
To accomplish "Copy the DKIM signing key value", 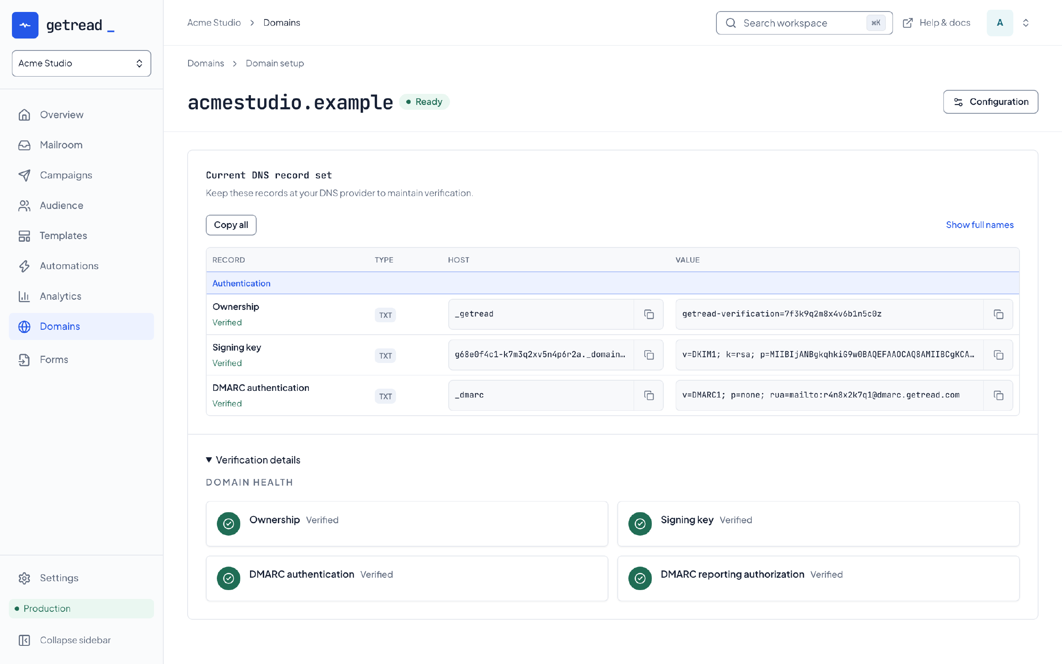I will 998,355.
